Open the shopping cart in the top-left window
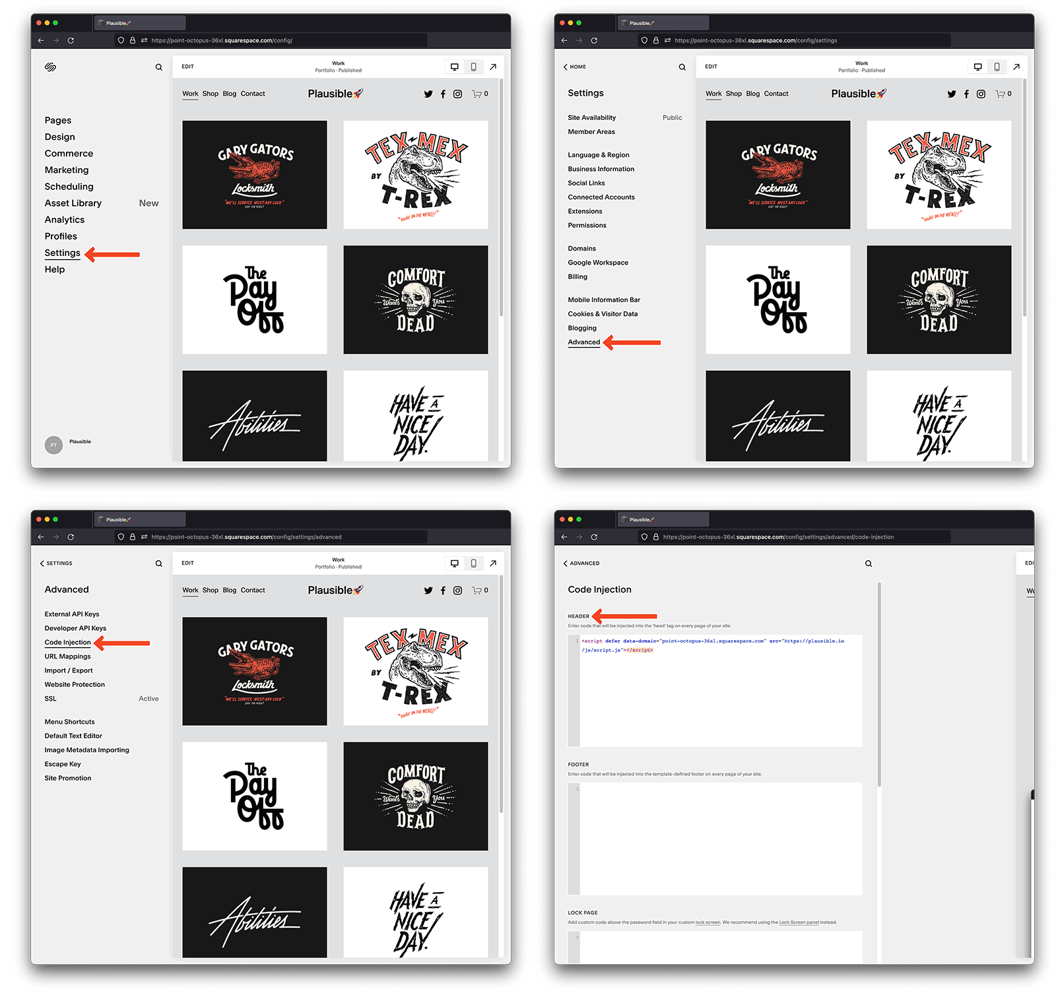 point(480,94)
